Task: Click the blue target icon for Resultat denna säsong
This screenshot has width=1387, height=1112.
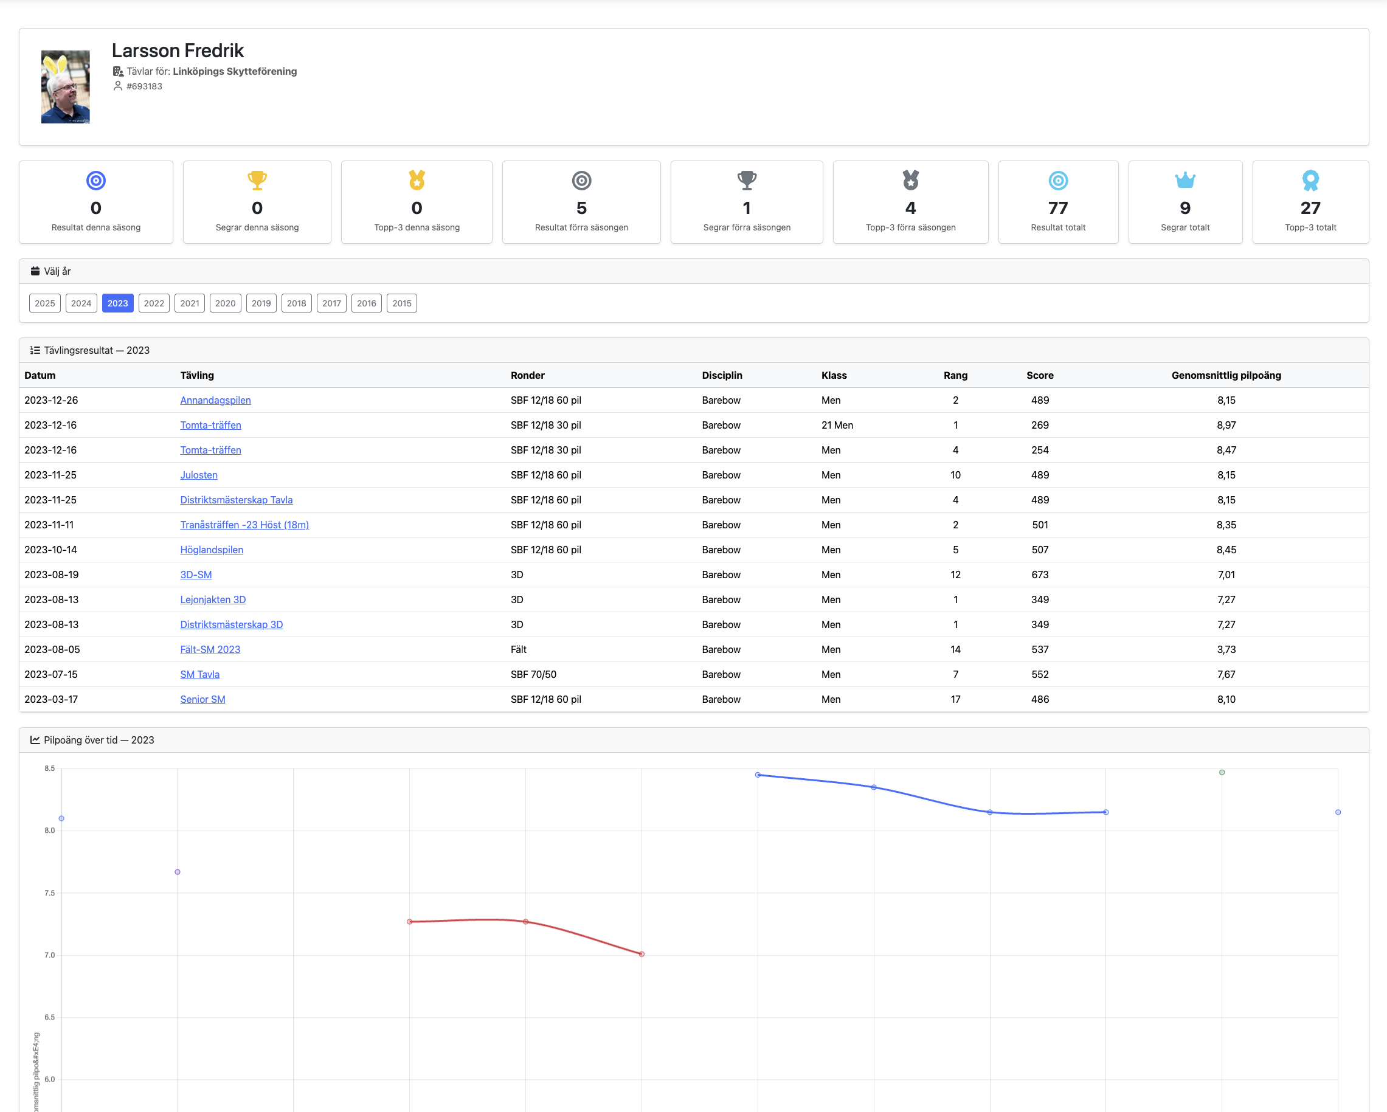Action: 96,181
